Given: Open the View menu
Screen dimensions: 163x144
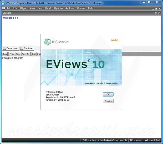Looking at the screenshot, I should [x=32, y=8].
